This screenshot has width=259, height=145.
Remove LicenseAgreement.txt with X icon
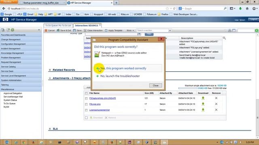pos(216,110)
